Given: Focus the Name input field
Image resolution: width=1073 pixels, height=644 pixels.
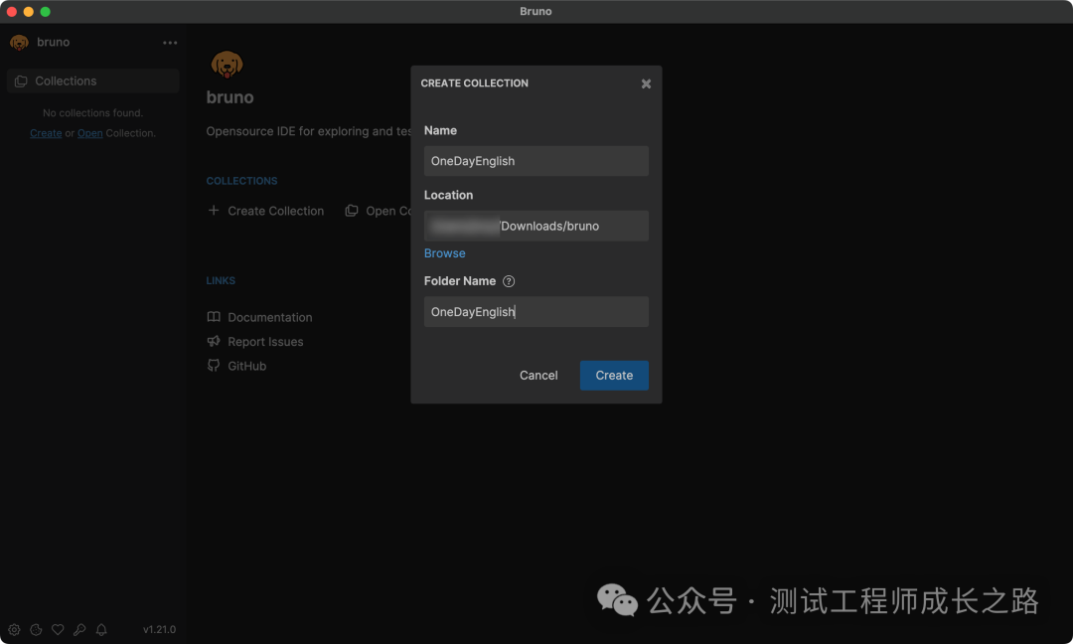Looking at the screenshot, I should (x=536, y=161).
